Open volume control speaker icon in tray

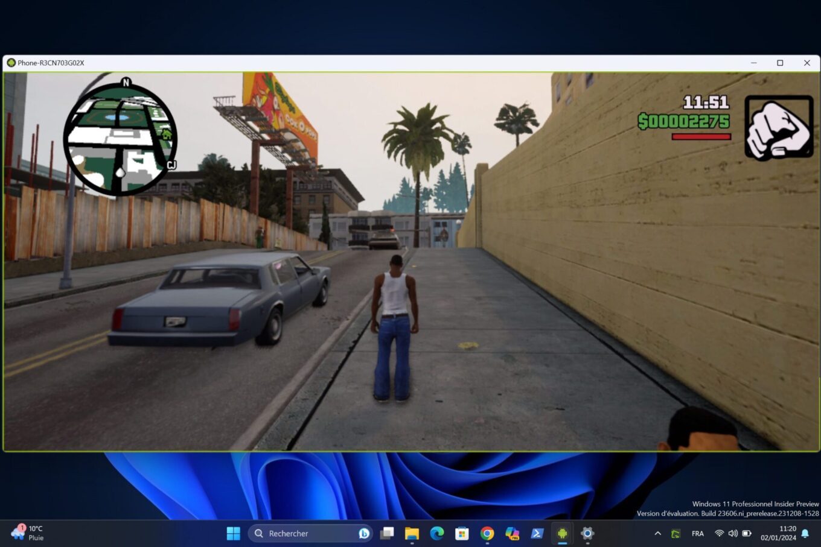point(733,533)
